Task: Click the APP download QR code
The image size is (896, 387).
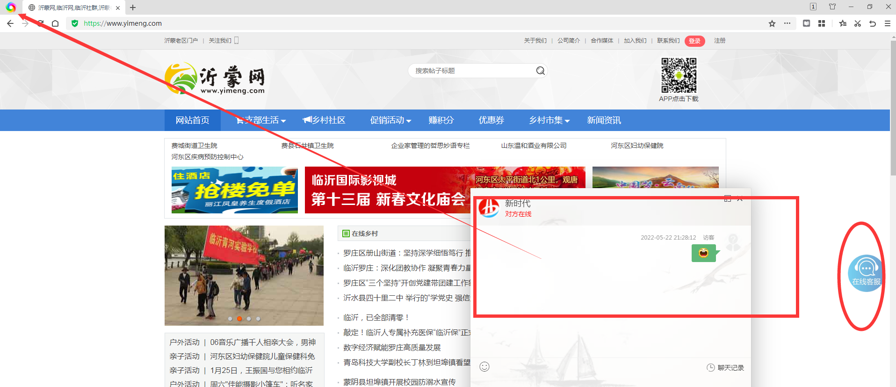Action: tap(679, 75)
